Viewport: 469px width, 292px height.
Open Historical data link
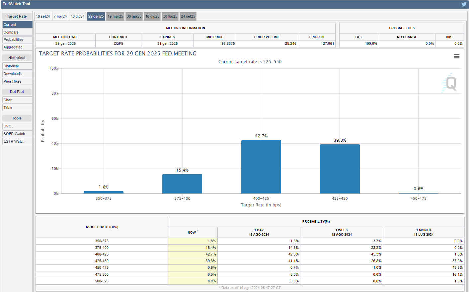coord(17,66)
